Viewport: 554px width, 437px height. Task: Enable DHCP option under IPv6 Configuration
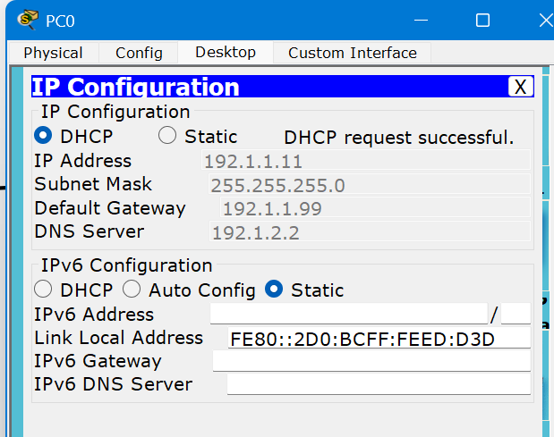point(43,290)
